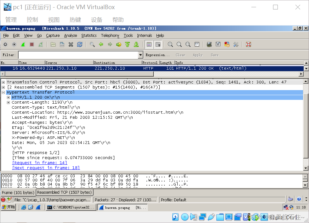This screenshot has height=223, width=309.
Task: Edit capture filters icon
Action: click(209, 44)
